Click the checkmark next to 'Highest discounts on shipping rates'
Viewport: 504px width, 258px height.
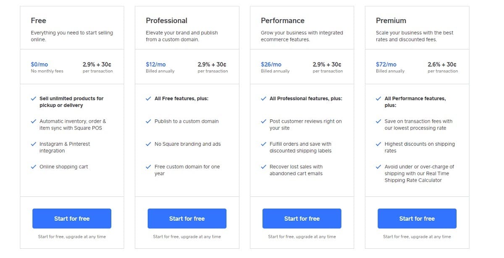379,144
